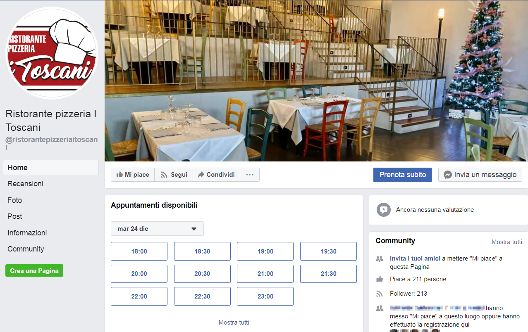
Task: Pick the 21:30 booking time
Action: click(328, 273)
